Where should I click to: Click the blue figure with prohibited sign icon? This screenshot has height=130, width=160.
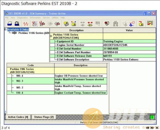point(132,24)
